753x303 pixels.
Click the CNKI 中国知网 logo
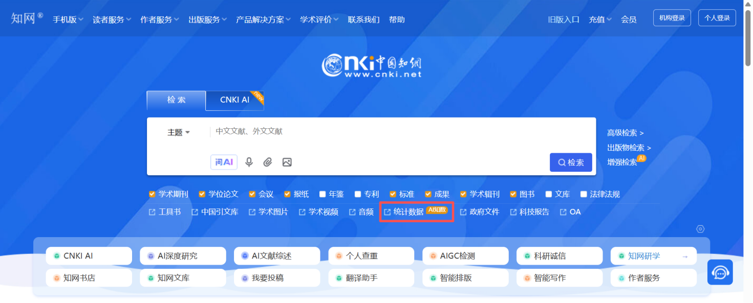[x=372, y=65]
